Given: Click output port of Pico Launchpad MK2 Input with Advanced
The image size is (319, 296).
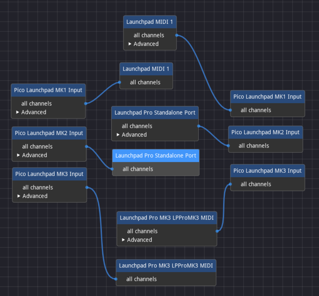Looking at the screenshot, I should [x=86, y=146].
